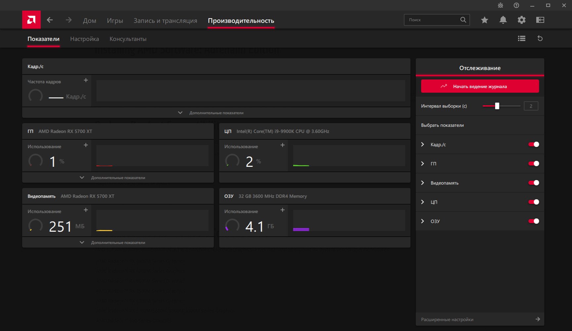Click Intel(R) Core(TM) i9-9900K CPU label
Image resolution: width=572 pixels, height=331 pixels.
coord(283,131)
